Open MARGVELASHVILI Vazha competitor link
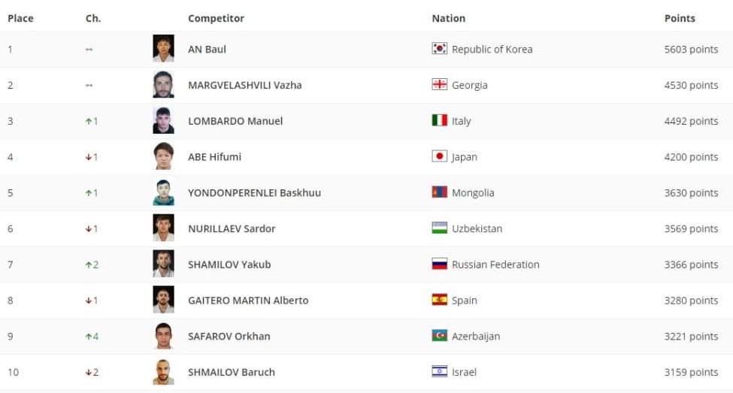 pyautogui.click(x=244, y=85)
